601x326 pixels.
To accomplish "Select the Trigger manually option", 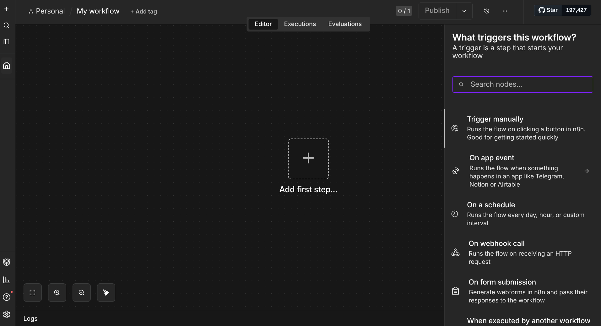I will pos(522,128).
